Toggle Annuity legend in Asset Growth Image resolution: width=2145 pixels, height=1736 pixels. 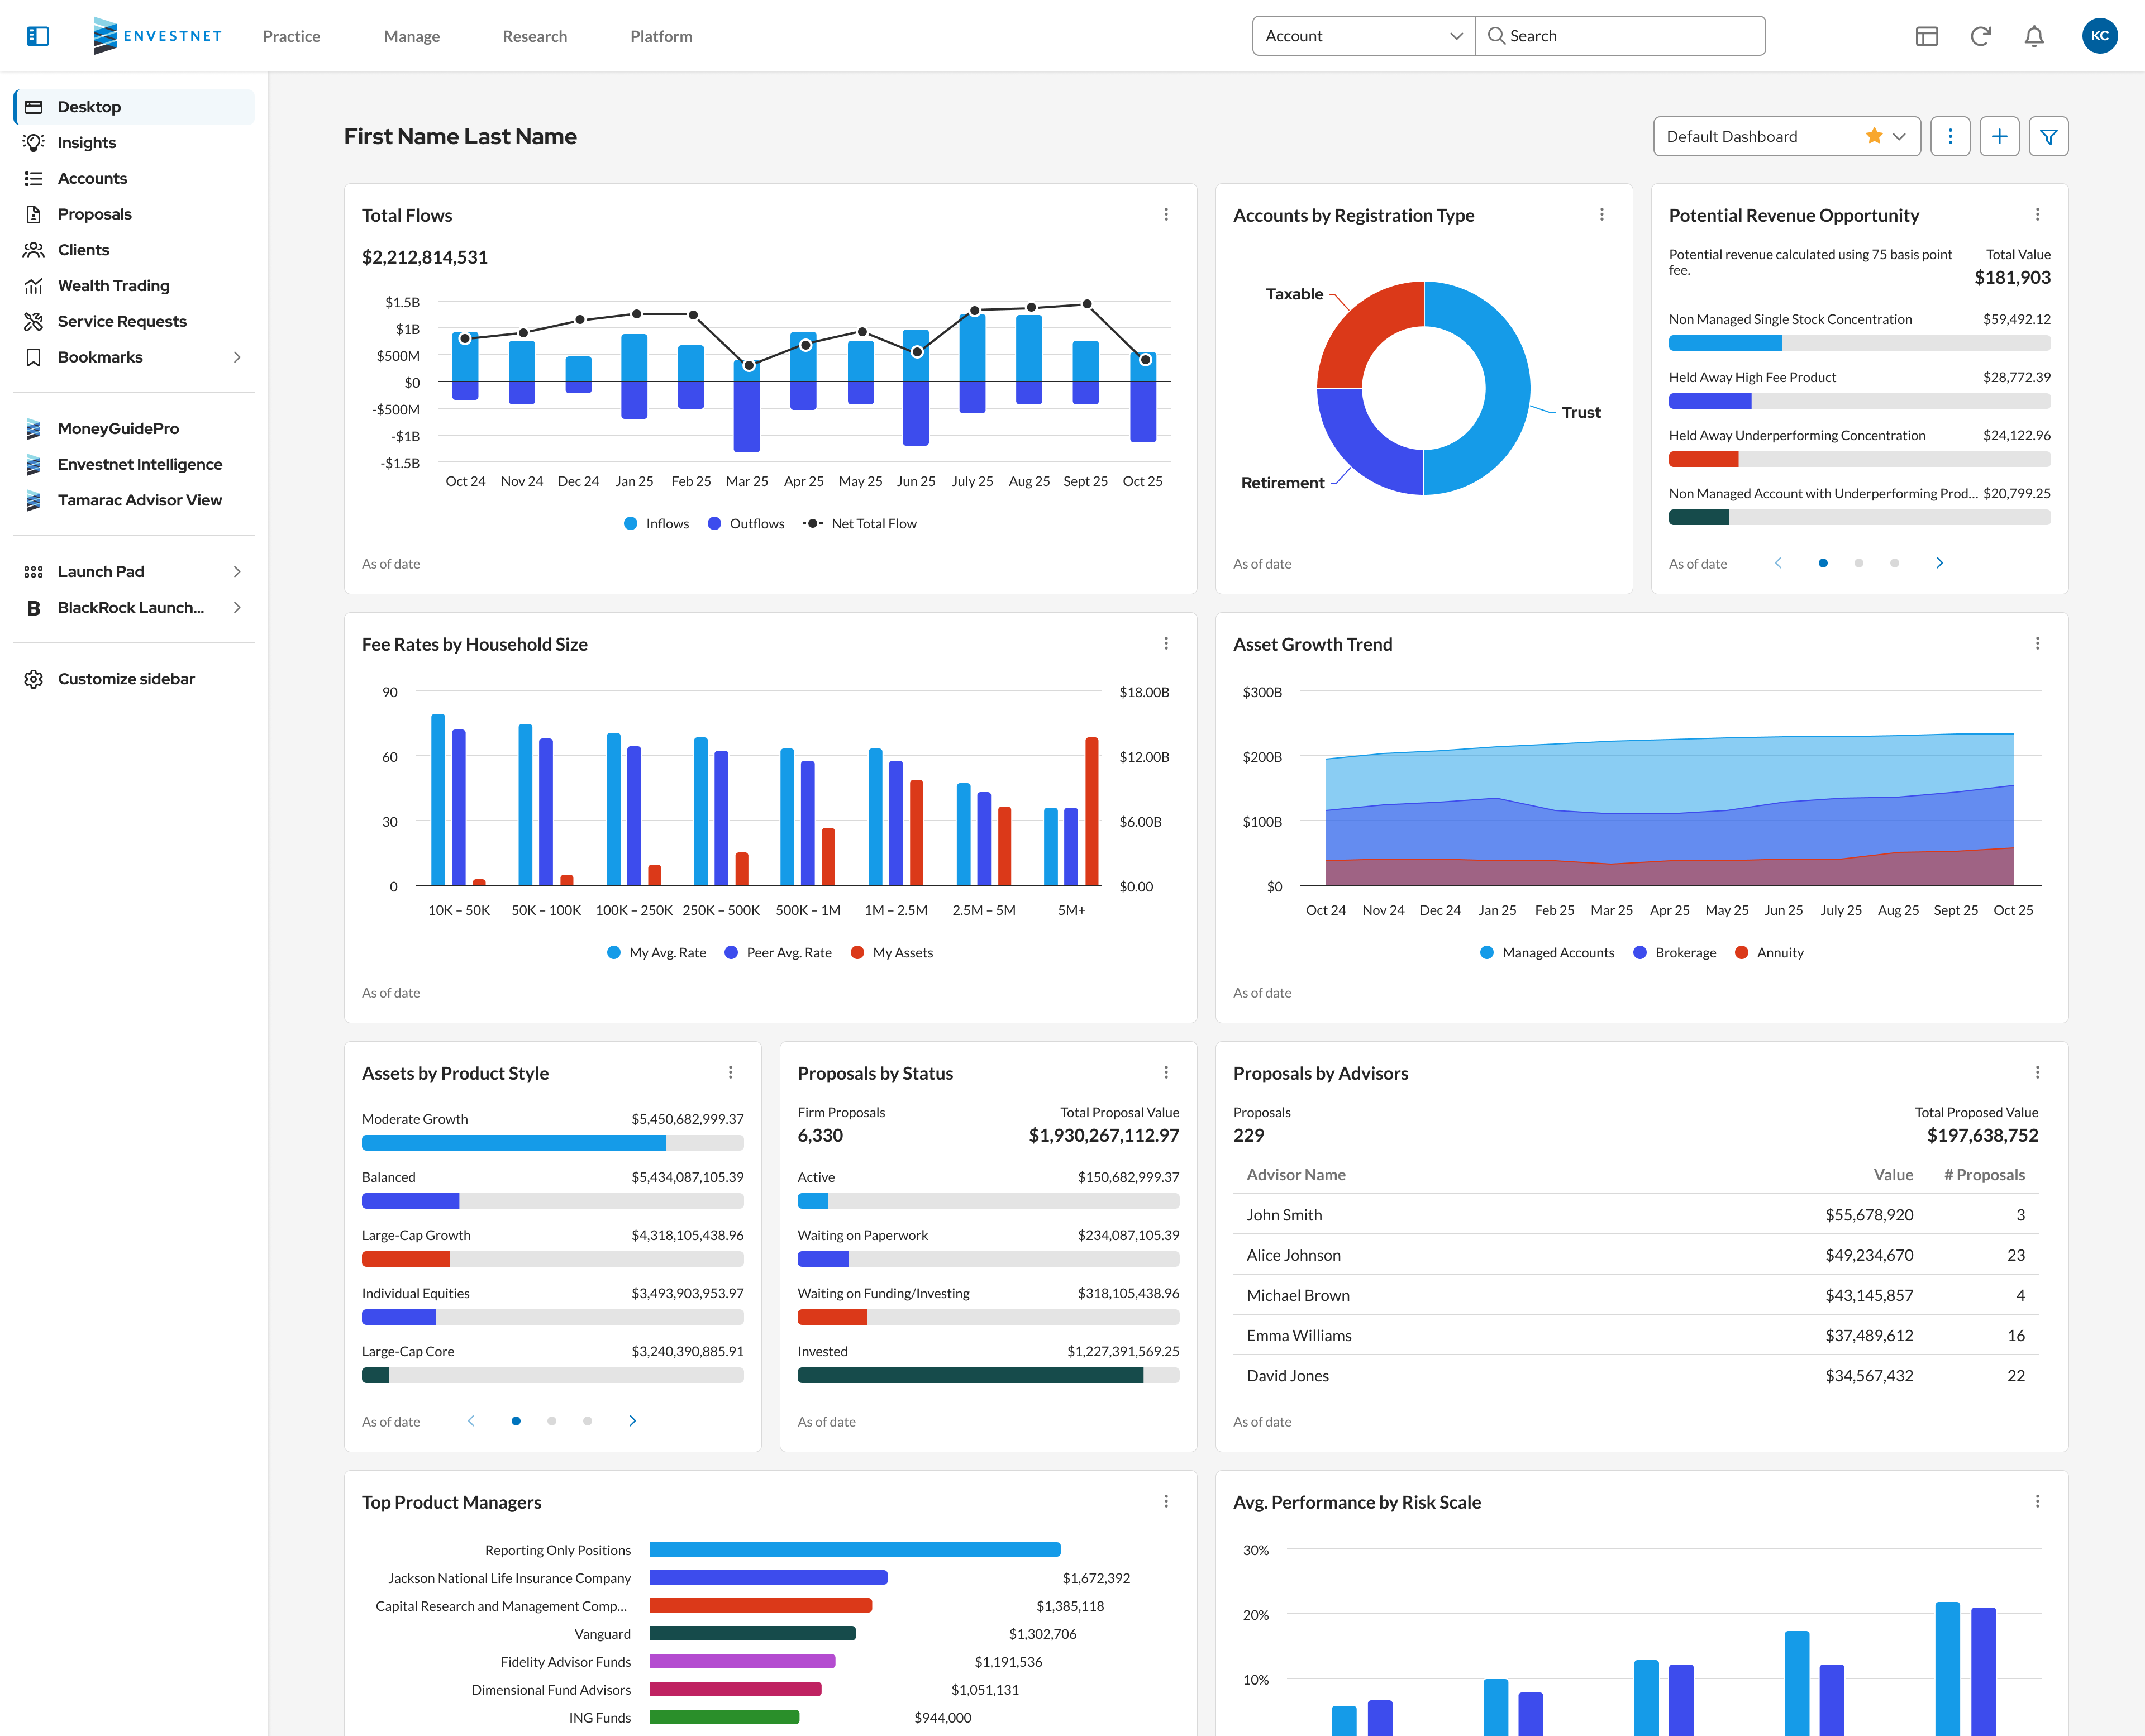(x=1769, y=953)
